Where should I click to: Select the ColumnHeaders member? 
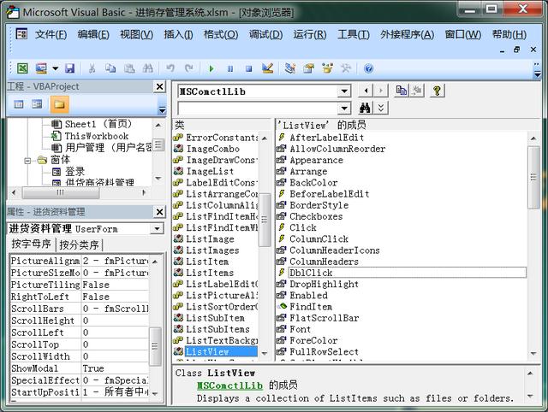[324, 262]
